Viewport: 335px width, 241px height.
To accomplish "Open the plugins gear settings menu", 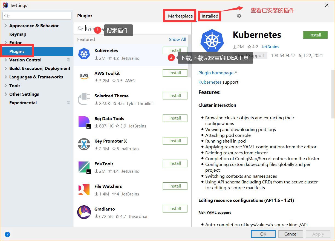I will coord(239,16).
